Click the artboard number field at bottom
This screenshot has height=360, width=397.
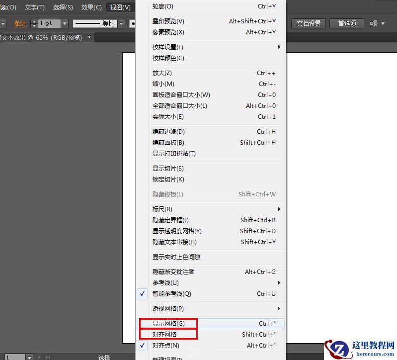(15, 357)
